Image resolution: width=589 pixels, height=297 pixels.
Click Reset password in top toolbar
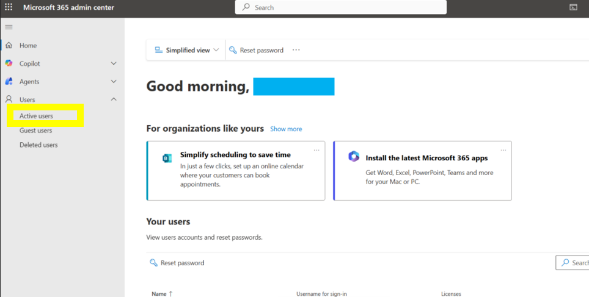(256, 50)
